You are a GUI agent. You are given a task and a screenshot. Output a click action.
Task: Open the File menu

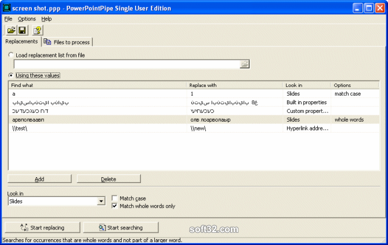[x=8, y=19]
